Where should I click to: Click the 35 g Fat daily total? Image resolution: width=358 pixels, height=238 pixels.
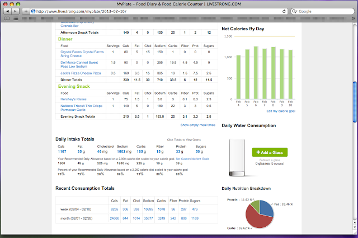click(81, 152)
